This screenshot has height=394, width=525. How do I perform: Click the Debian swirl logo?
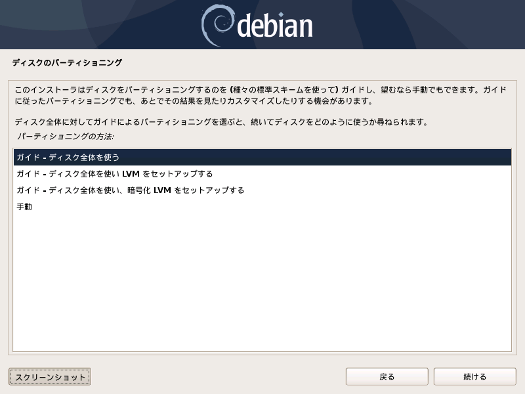click(217, 26)
